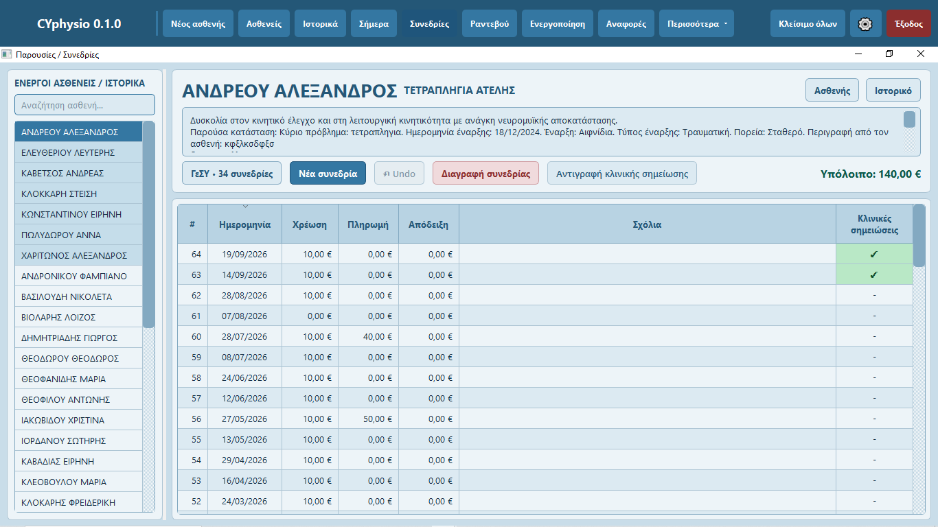
Task: Select patient ΑΝΔΡΕΟΥ ΑΛΕΞΑΝΔΡΟΣ in the list
Action: (x=78, y=132)
